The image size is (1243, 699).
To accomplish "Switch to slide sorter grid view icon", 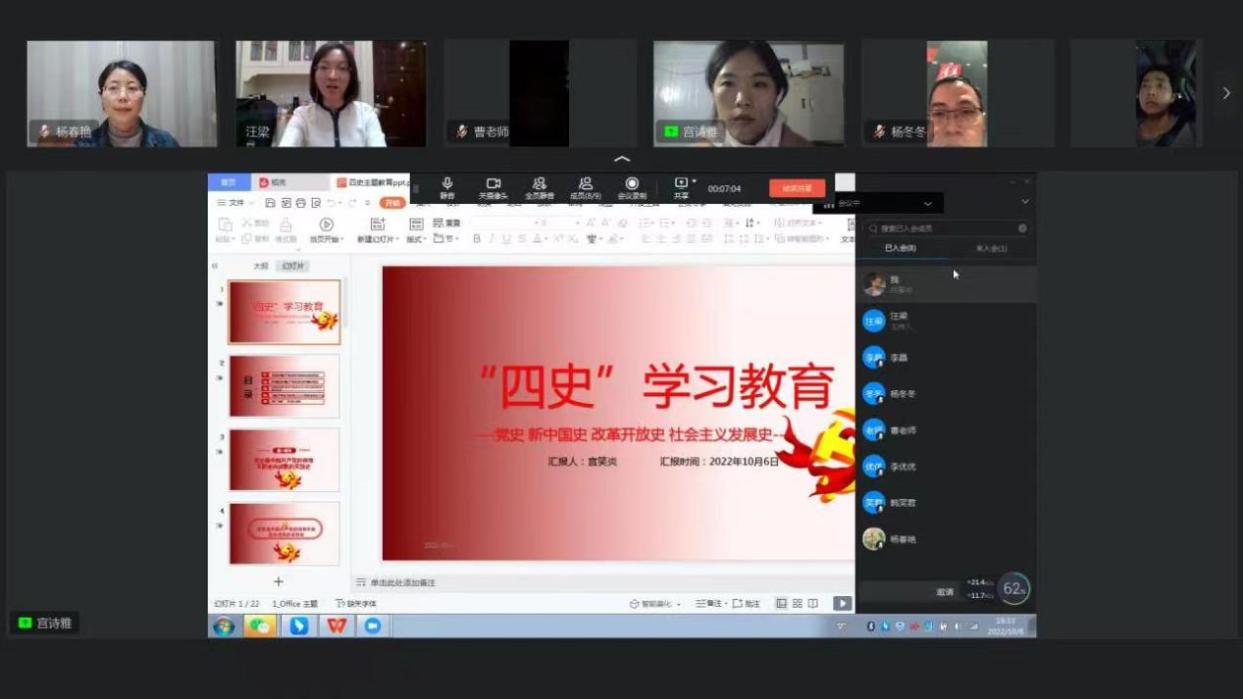I will pos(797,604).
